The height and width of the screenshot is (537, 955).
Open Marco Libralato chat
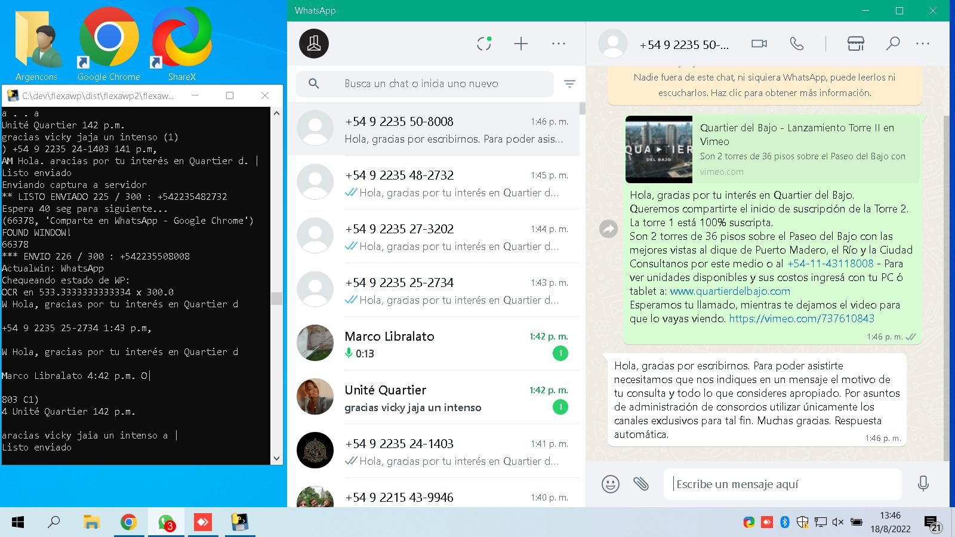(433, 344)
